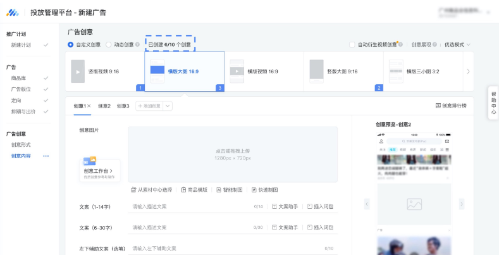Viewport: 499px width, 255px height.
Task: Select the 自定义创意 radio button
Action: [71, 45]
